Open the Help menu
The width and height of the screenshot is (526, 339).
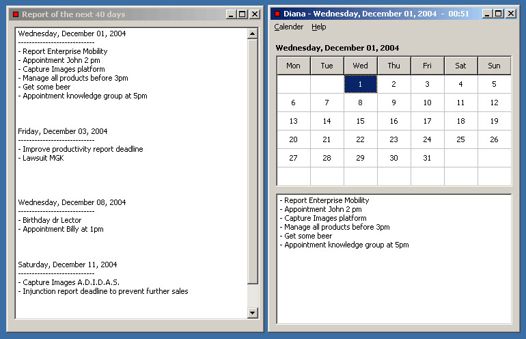point(318,27)
